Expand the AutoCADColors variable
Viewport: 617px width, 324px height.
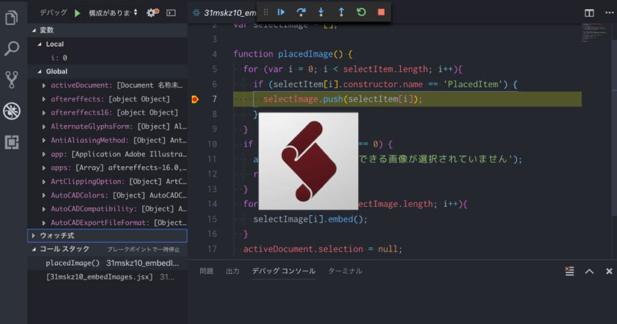tap(44, 195)
